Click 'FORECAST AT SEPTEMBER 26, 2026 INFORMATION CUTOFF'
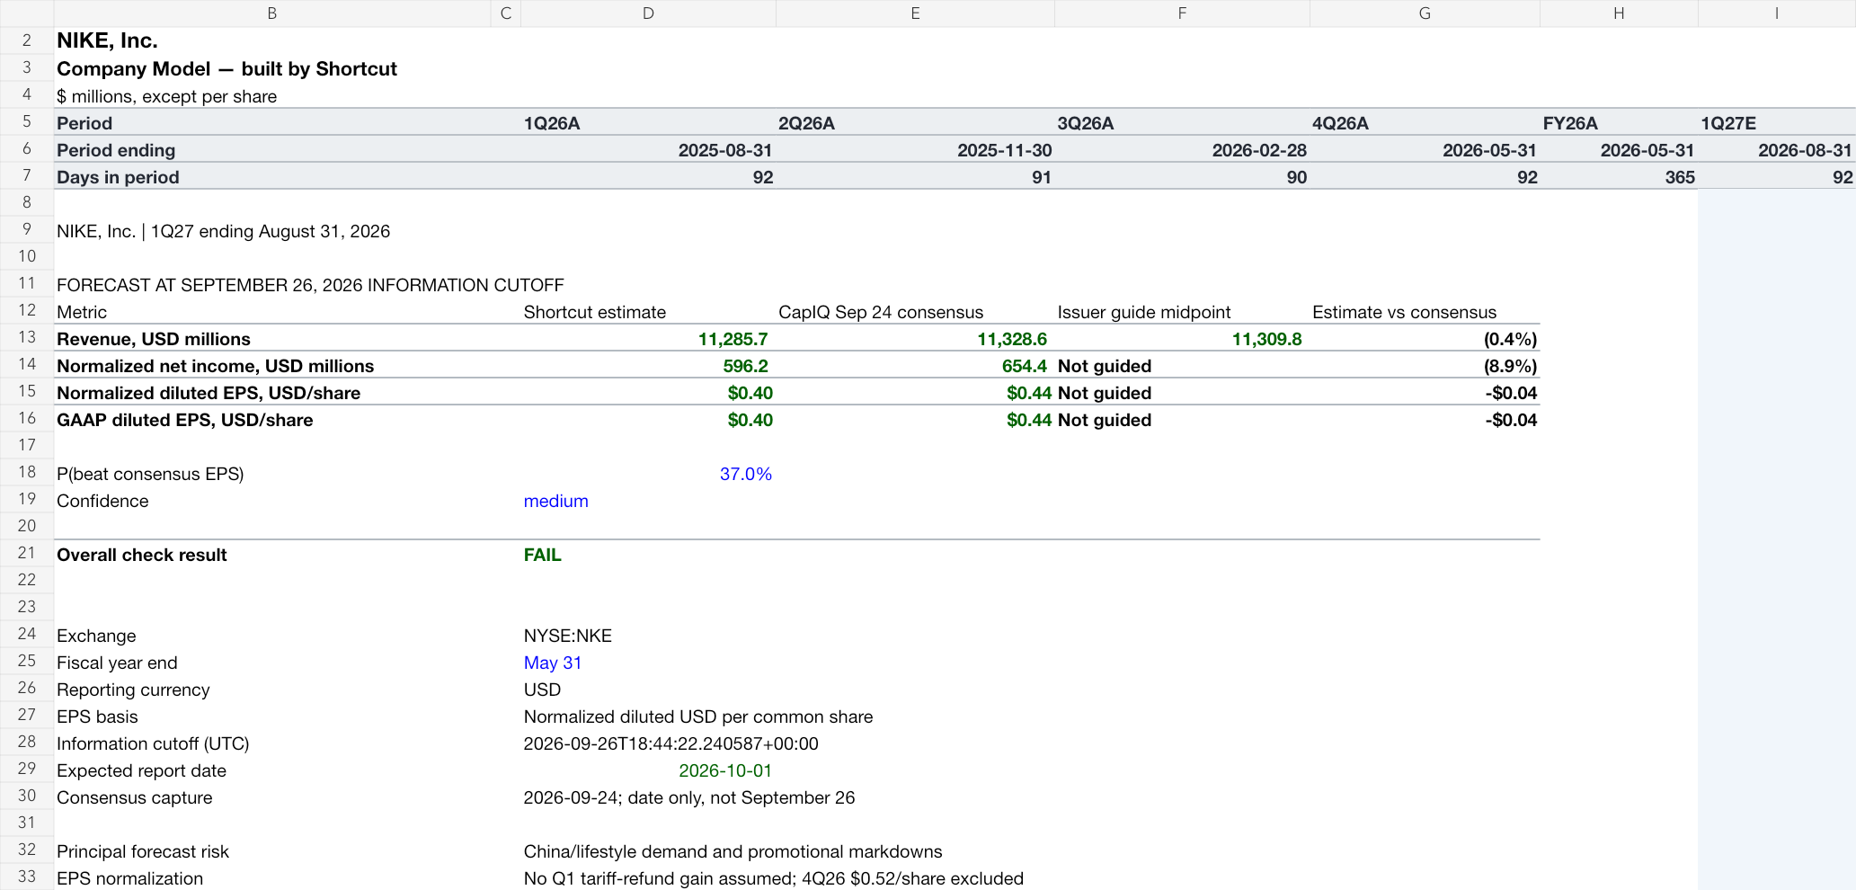The width and height of the screenshot is (1856, 890). pos(310,285)
